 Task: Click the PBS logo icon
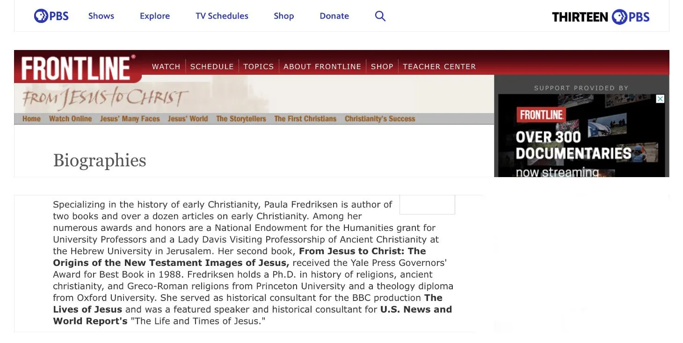(x=51, y=16)
